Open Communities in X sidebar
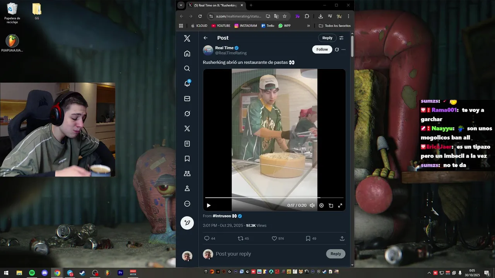Viewport: 495px width, 278px height. (x=187, y=174)
